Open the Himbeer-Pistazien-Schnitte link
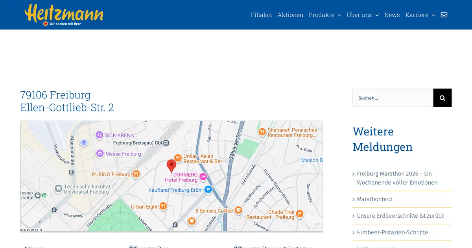Viewport: 472px width, 248px height. tap(392, 232)
